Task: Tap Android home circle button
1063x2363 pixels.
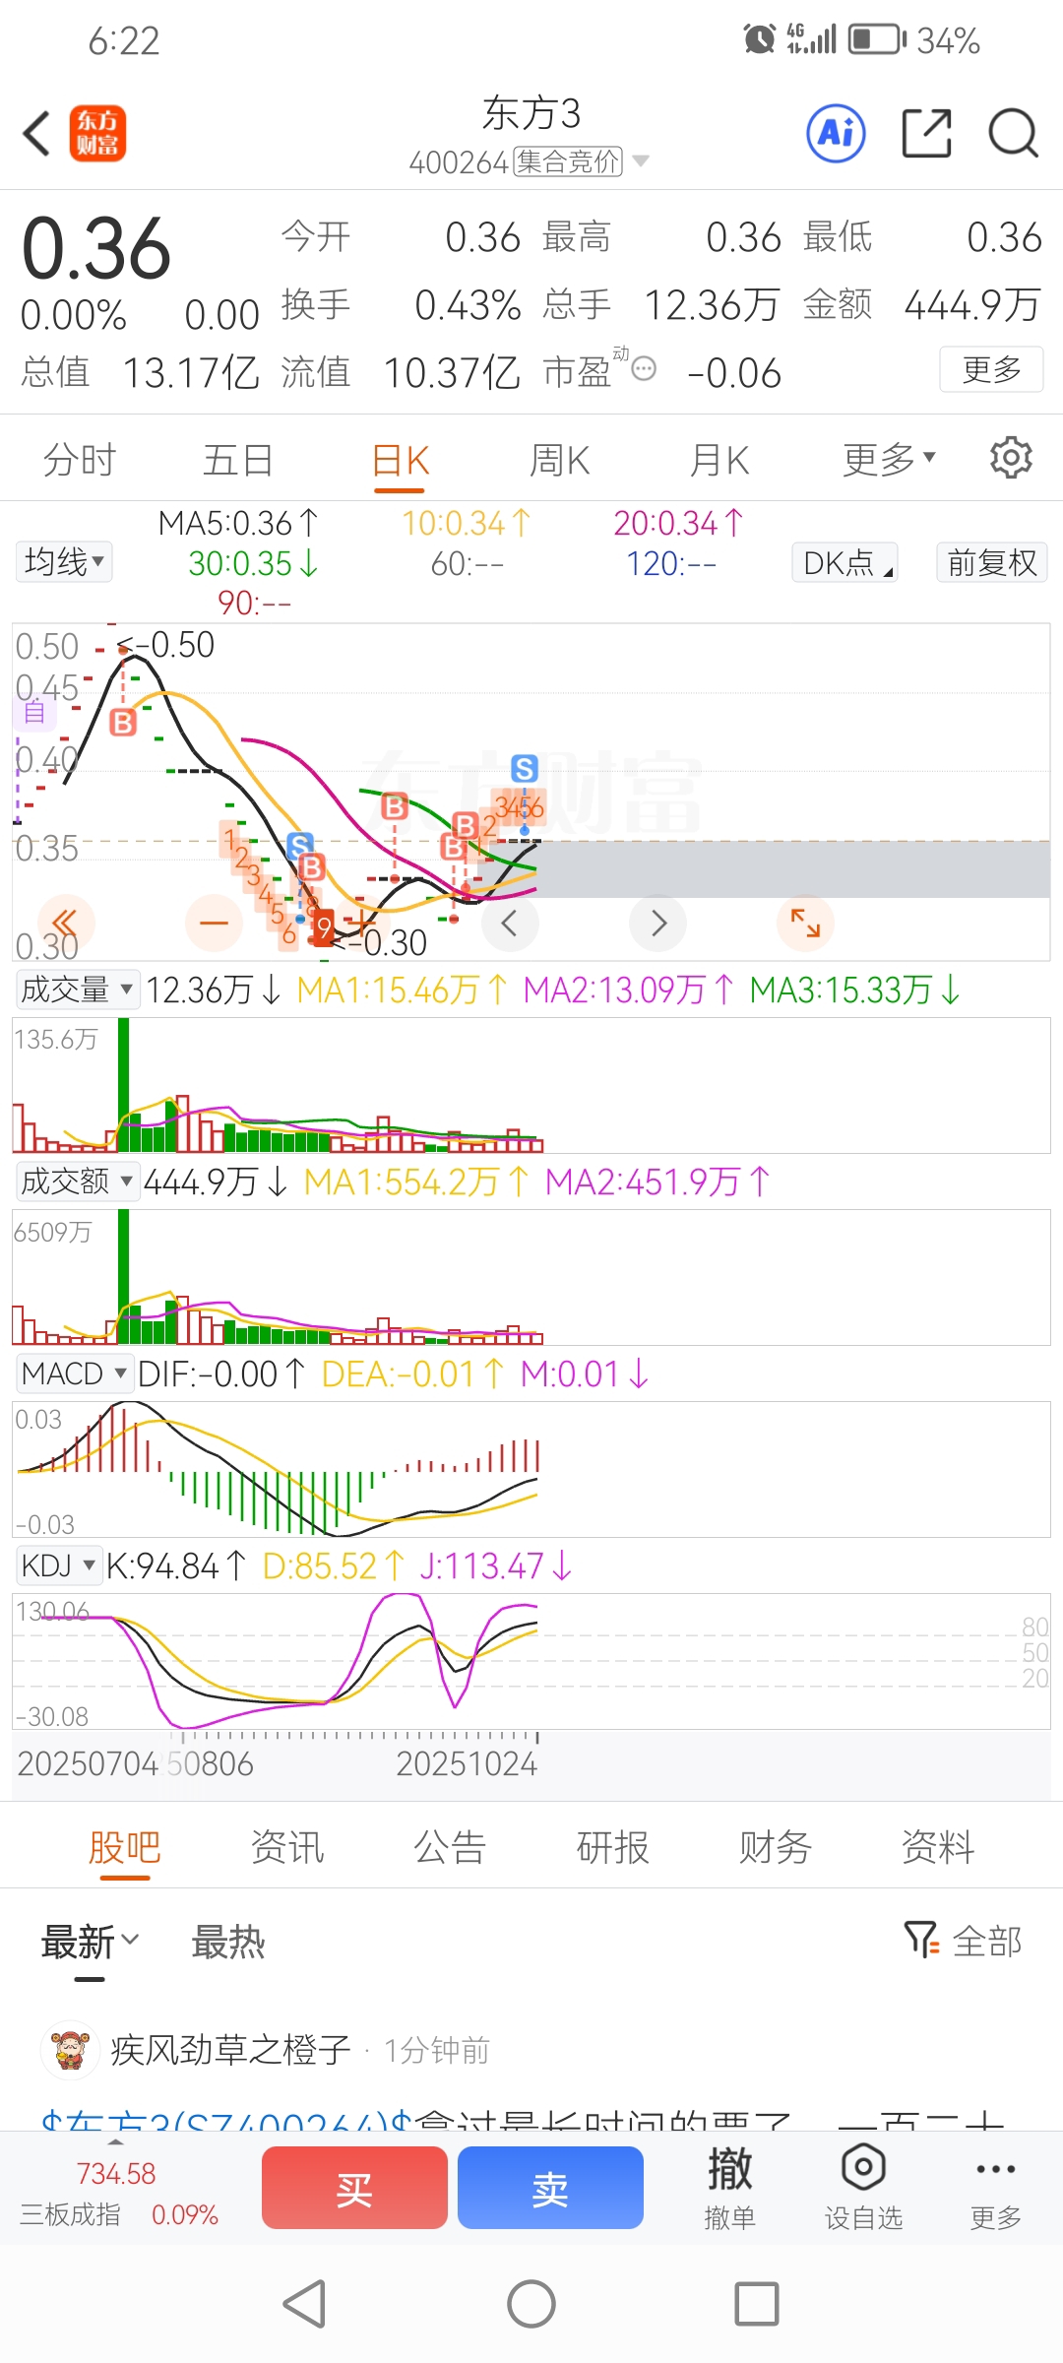Action: [531, 2304]
